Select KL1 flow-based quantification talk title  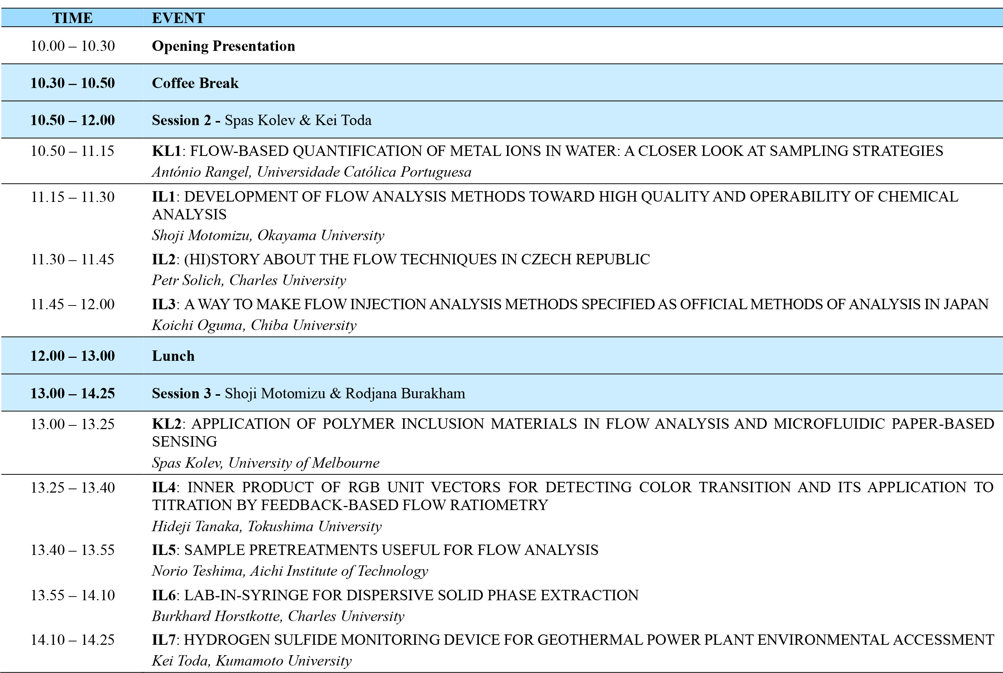547,151
